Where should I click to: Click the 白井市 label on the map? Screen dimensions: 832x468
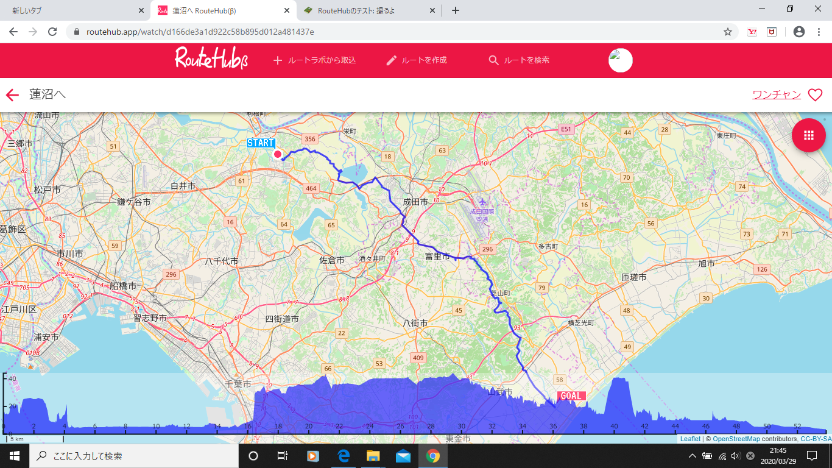[x=183, y=186]
